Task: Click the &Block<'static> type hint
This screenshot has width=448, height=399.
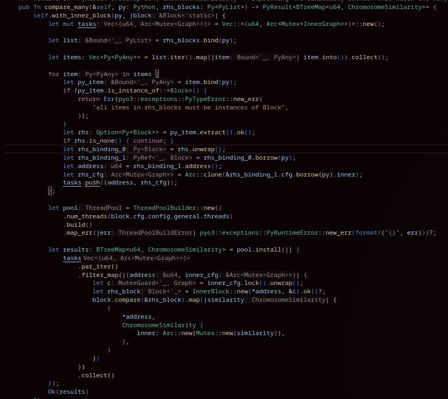Action: point(187,15)
